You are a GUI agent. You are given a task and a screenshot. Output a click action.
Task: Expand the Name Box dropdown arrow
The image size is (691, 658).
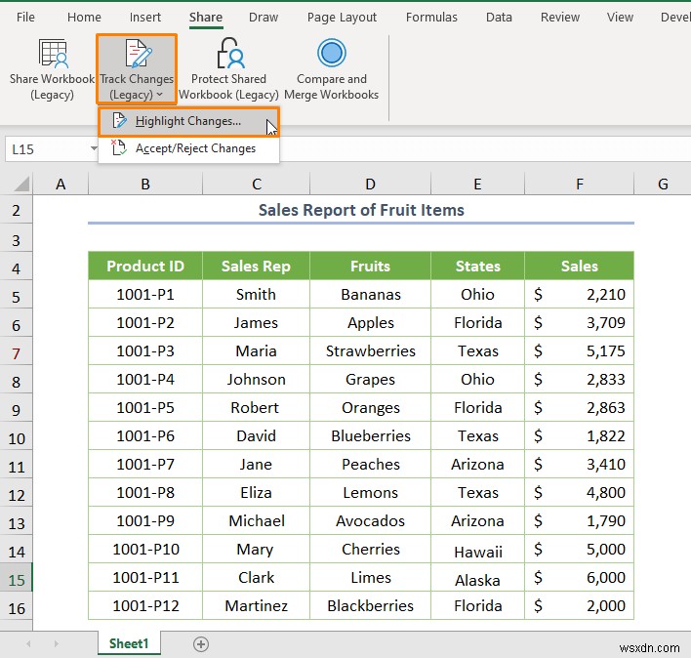pyautogui.click(x=94, y=148)
